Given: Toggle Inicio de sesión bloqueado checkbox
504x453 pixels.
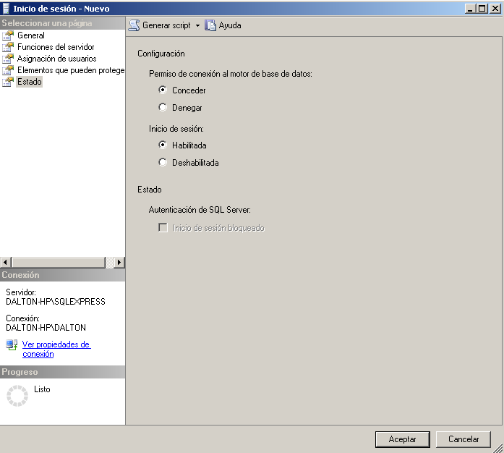Looking at the screenshot, I should (x=163, y=228).
